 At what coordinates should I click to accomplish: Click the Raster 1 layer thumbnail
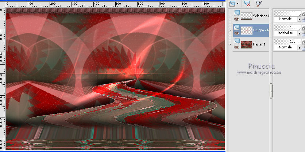click(247, 45)
